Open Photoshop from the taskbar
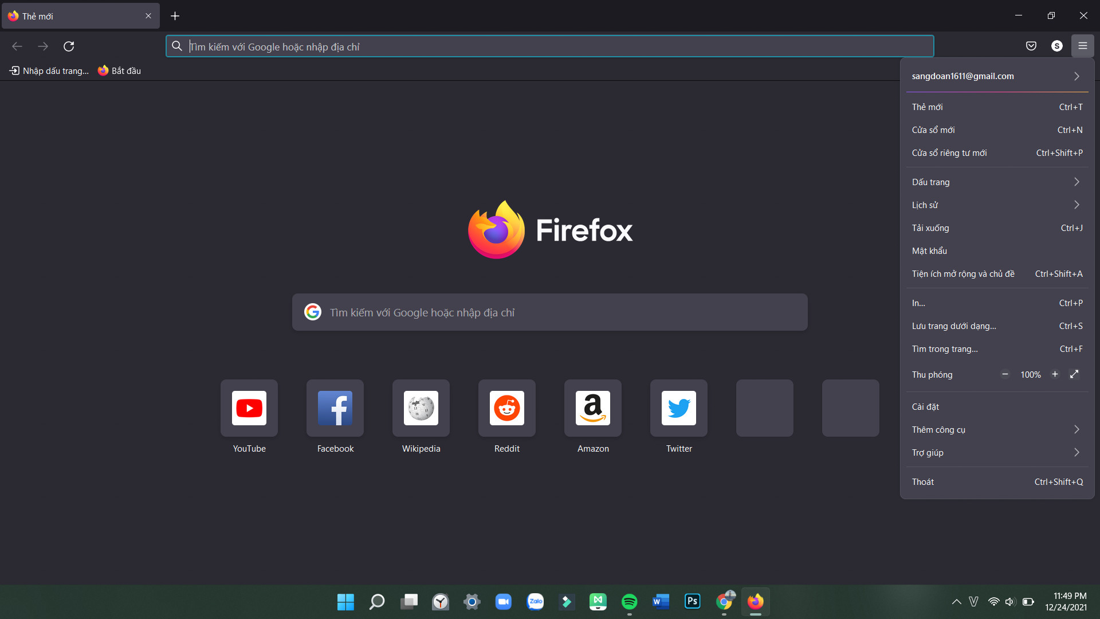1100x619 pixels. point(693,602)
